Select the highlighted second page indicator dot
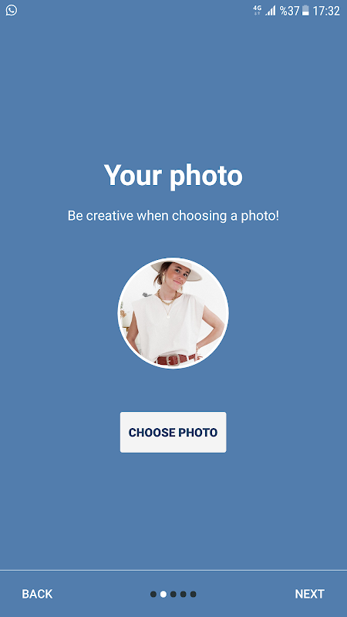The height and width of the screenshot is (617, 347). (x=163, y=594)
